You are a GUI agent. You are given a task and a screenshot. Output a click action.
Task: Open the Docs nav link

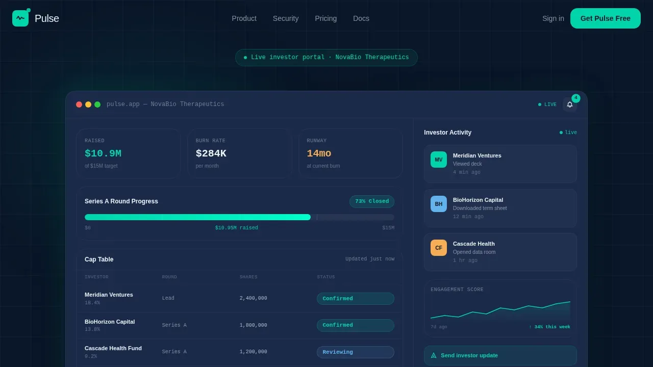(x=361, y=18)
